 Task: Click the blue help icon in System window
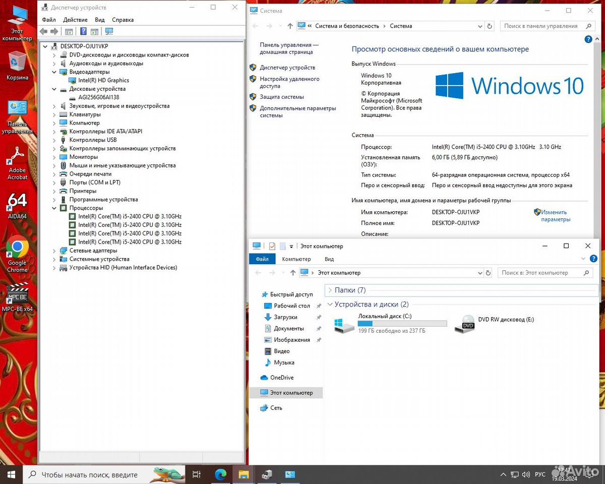tap(588, 39)
